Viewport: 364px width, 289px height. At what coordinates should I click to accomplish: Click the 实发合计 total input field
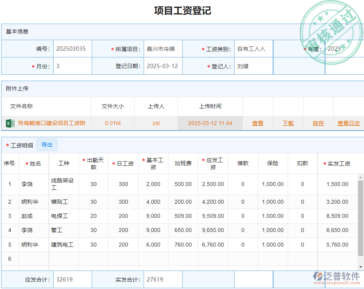(x=163, y=280)
